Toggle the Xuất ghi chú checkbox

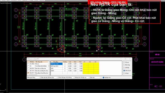103,78
